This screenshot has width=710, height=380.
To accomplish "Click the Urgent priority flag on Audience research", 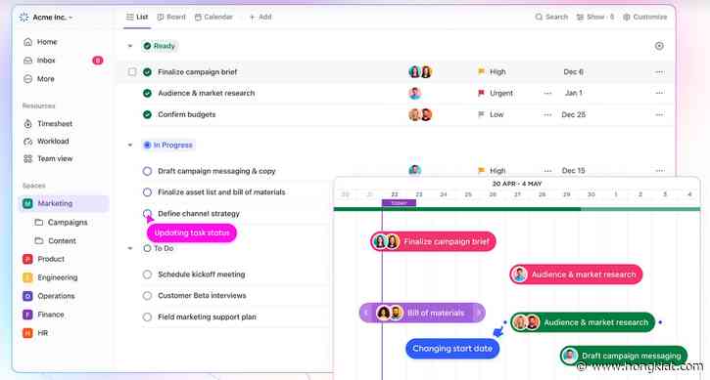I will (x=481, y=93).
